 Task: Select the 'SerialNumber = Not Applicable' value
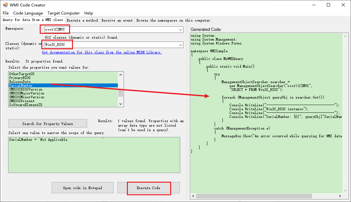point(42,139)
